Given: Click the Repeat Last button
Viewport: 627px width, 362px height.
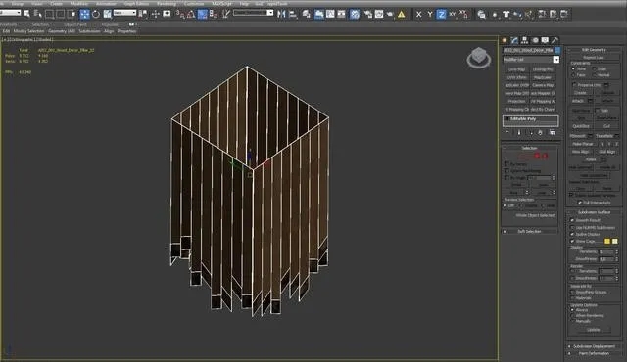Looking at the screenshot, I should click(x=594, y=58).
